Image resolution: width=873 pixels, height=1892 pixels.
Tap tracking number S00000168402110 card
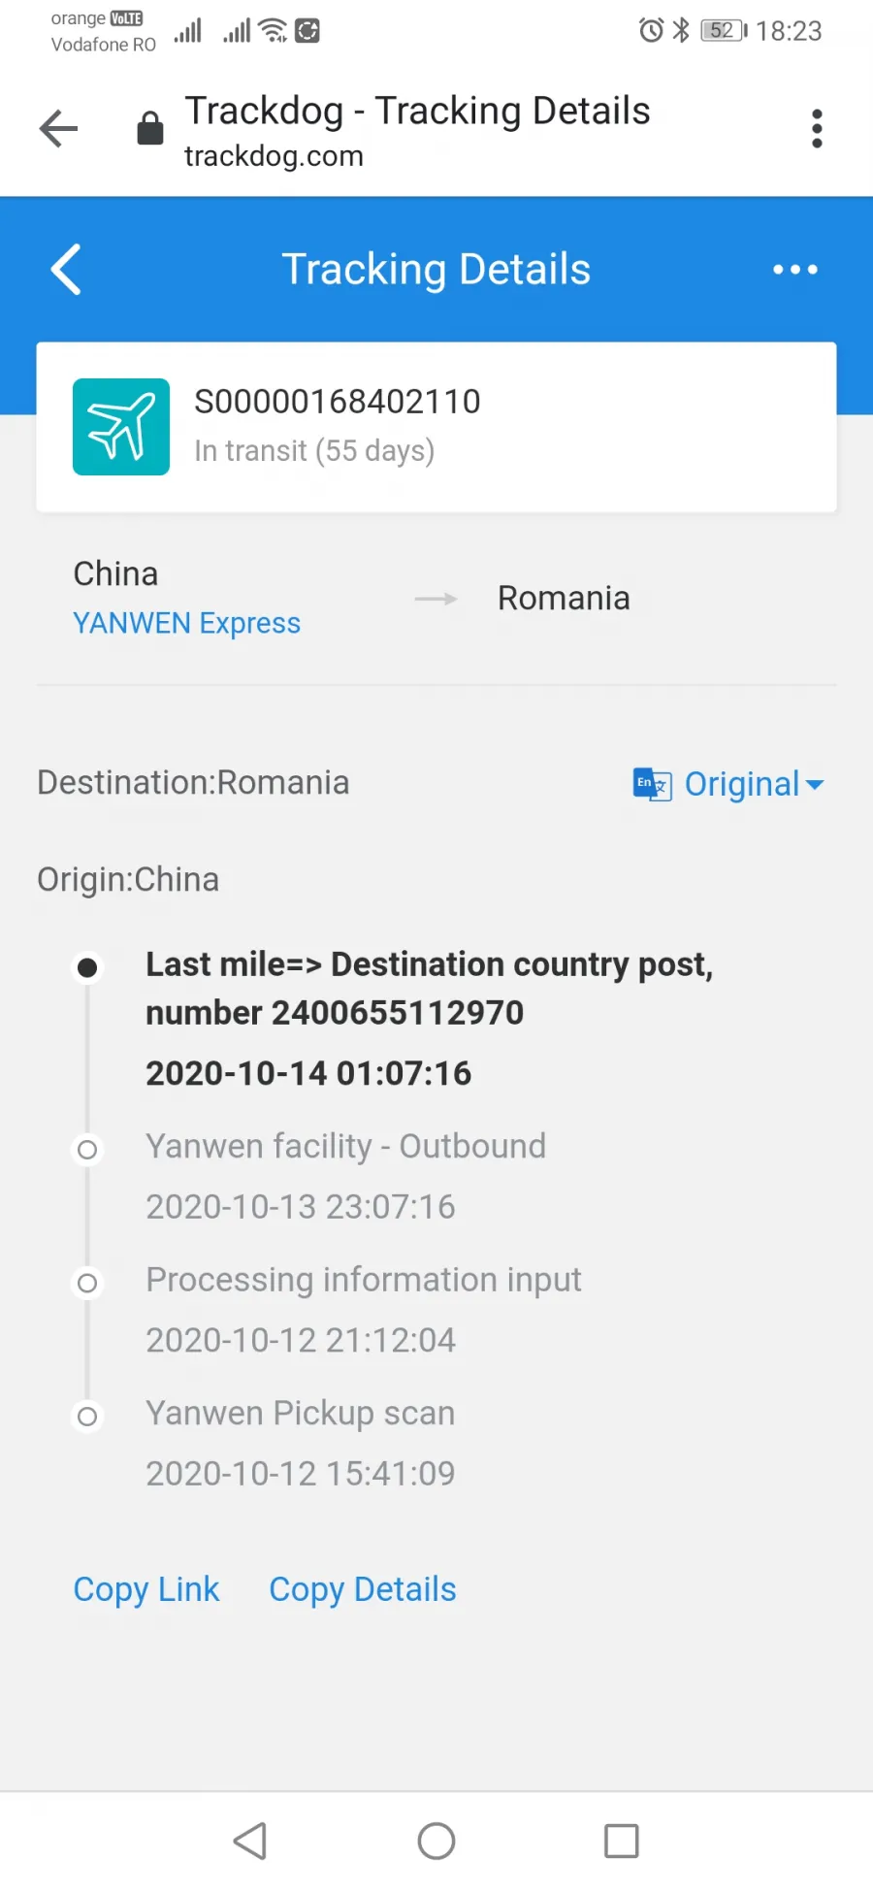click(x=436, y=427)
